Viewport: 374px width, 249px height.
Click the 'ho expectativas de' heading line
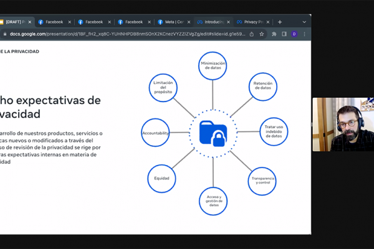[x=50, y=100]
